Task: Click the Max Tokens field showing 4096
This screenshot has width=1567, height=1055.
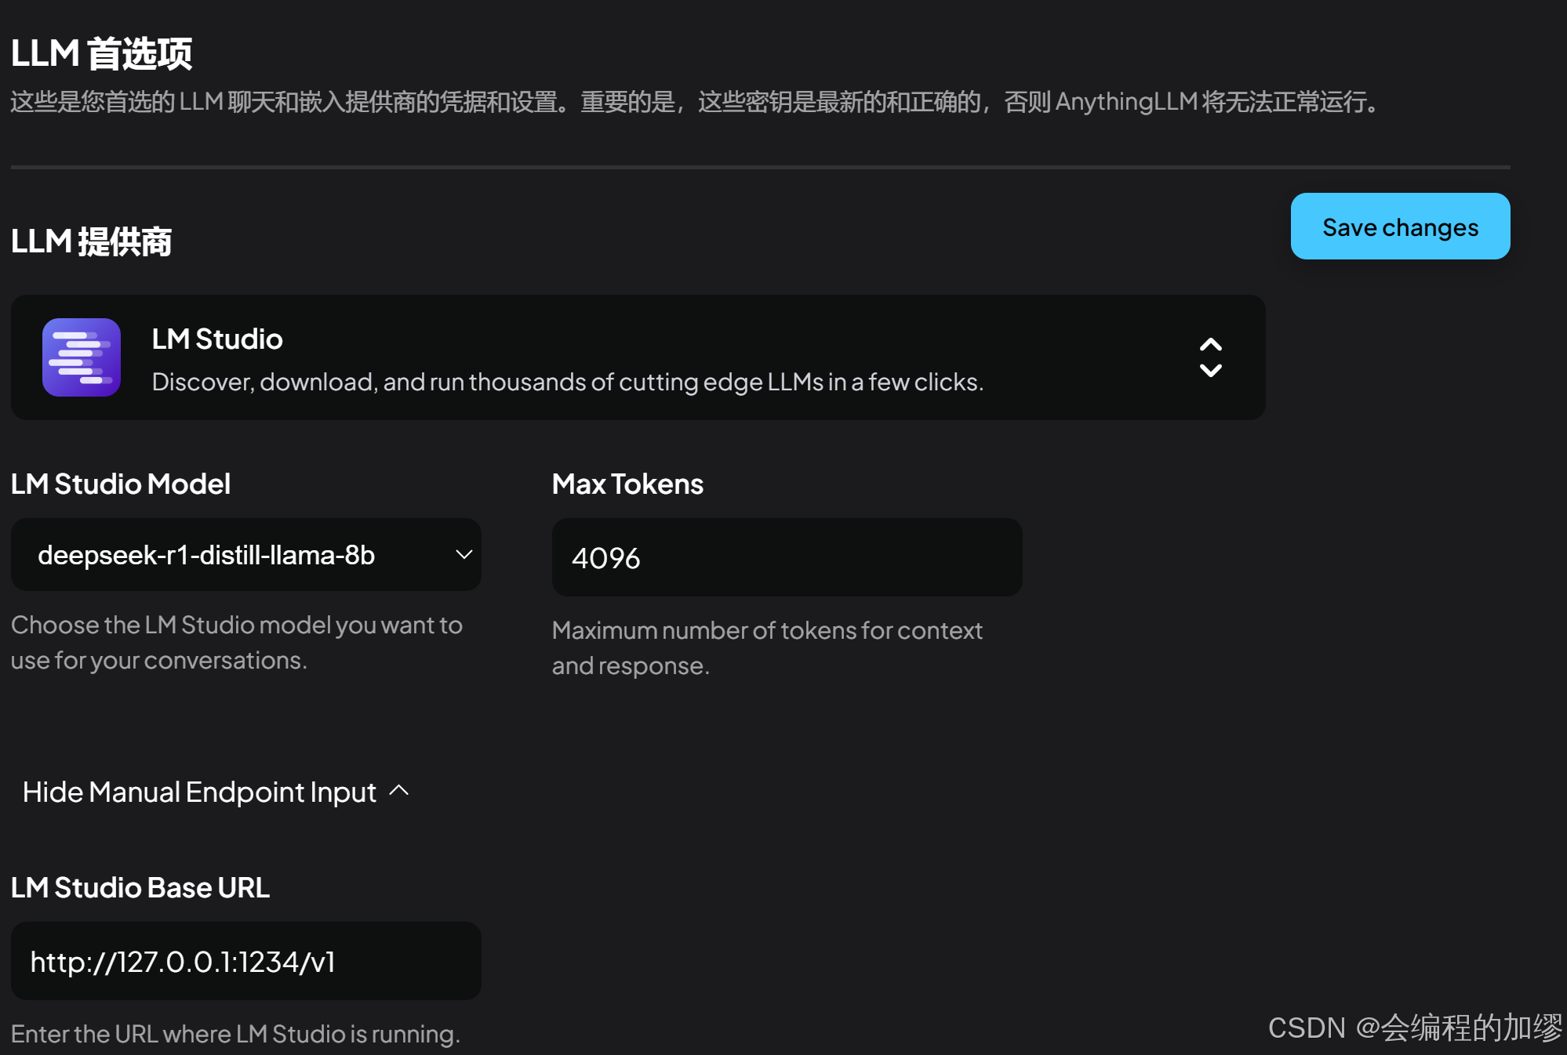Action: click(786, 558)
